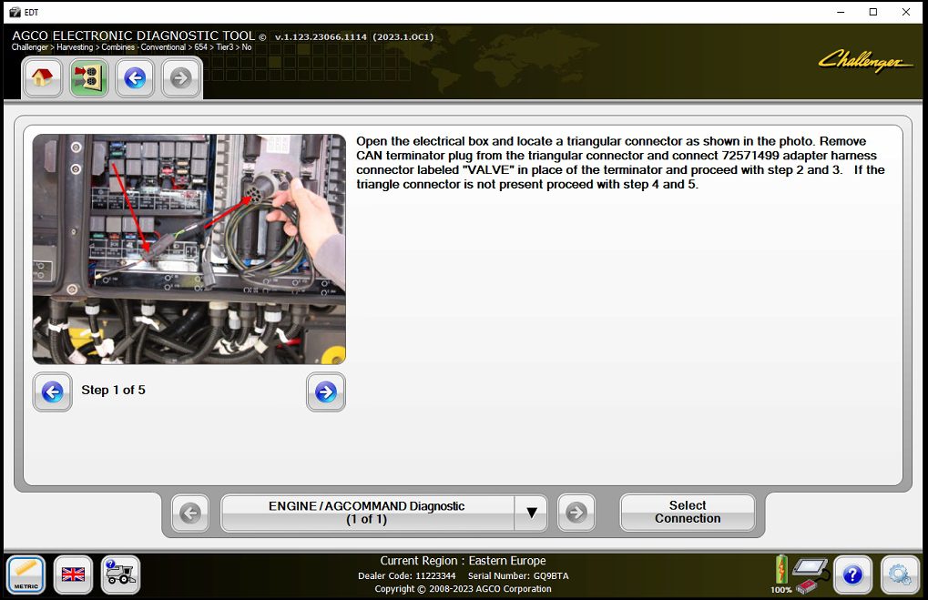This screenshot has height=600, width=928.
Task: Maximize the EDT window
Action: [x=873, y=12]
